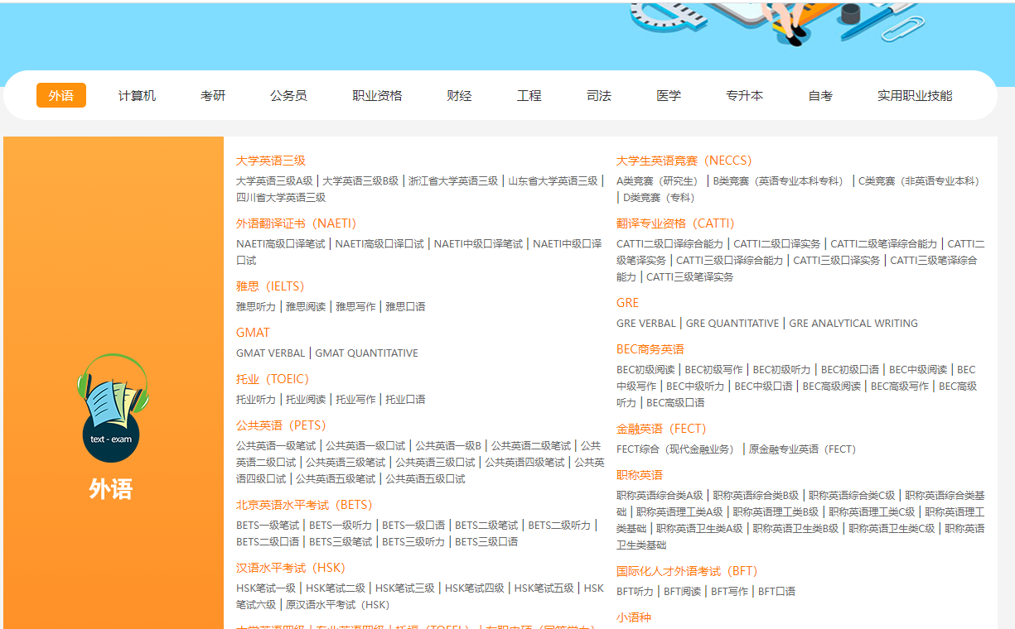The image size is (1015, 629).
Task: Open the 公务员 category tab
Action: 288,95
